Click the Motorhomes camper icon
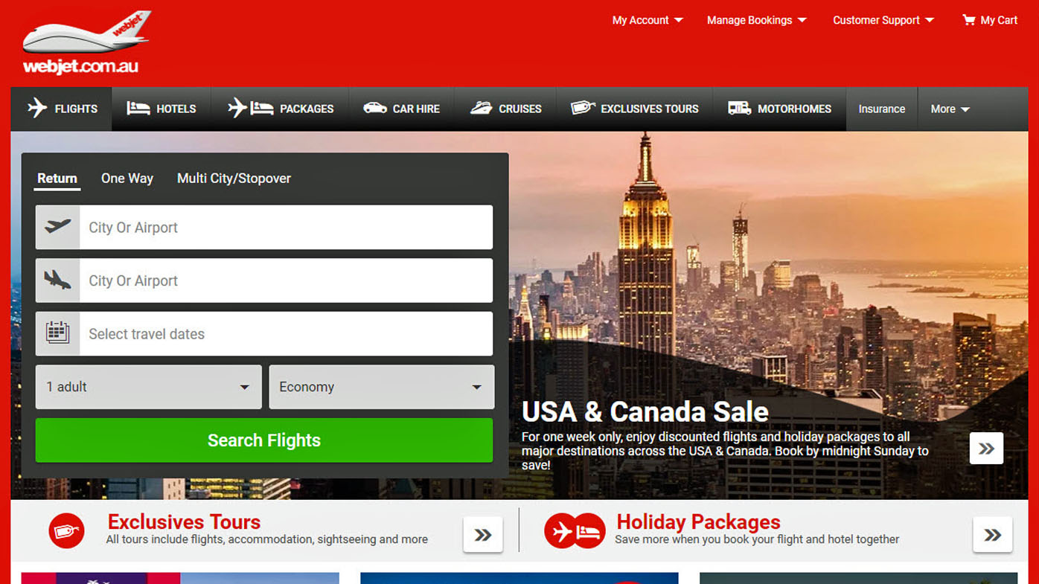 739,109
